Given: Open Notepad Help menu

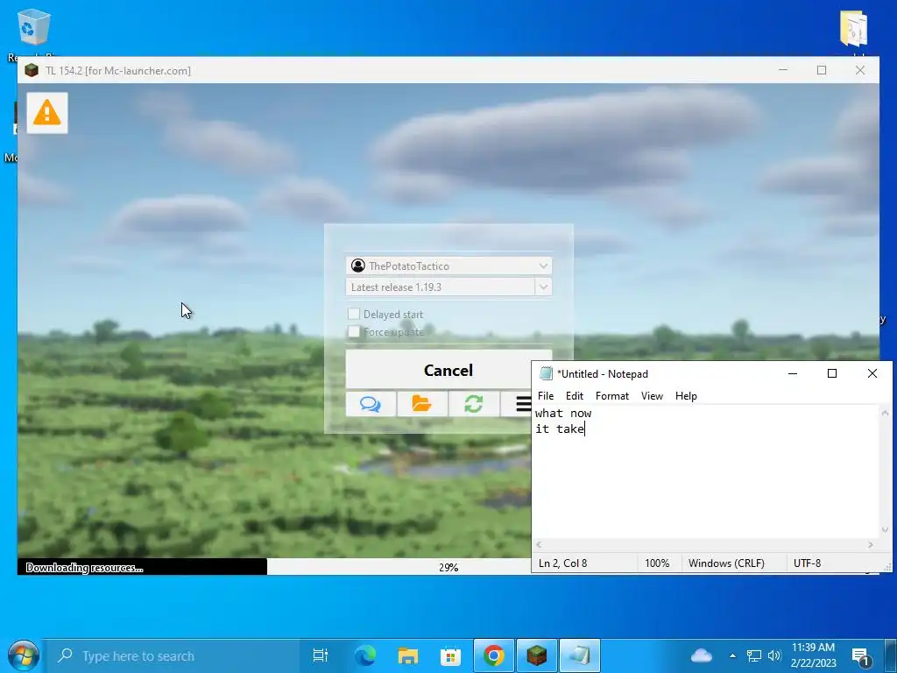Looking at the screenshot, I should tap(686, 396).
